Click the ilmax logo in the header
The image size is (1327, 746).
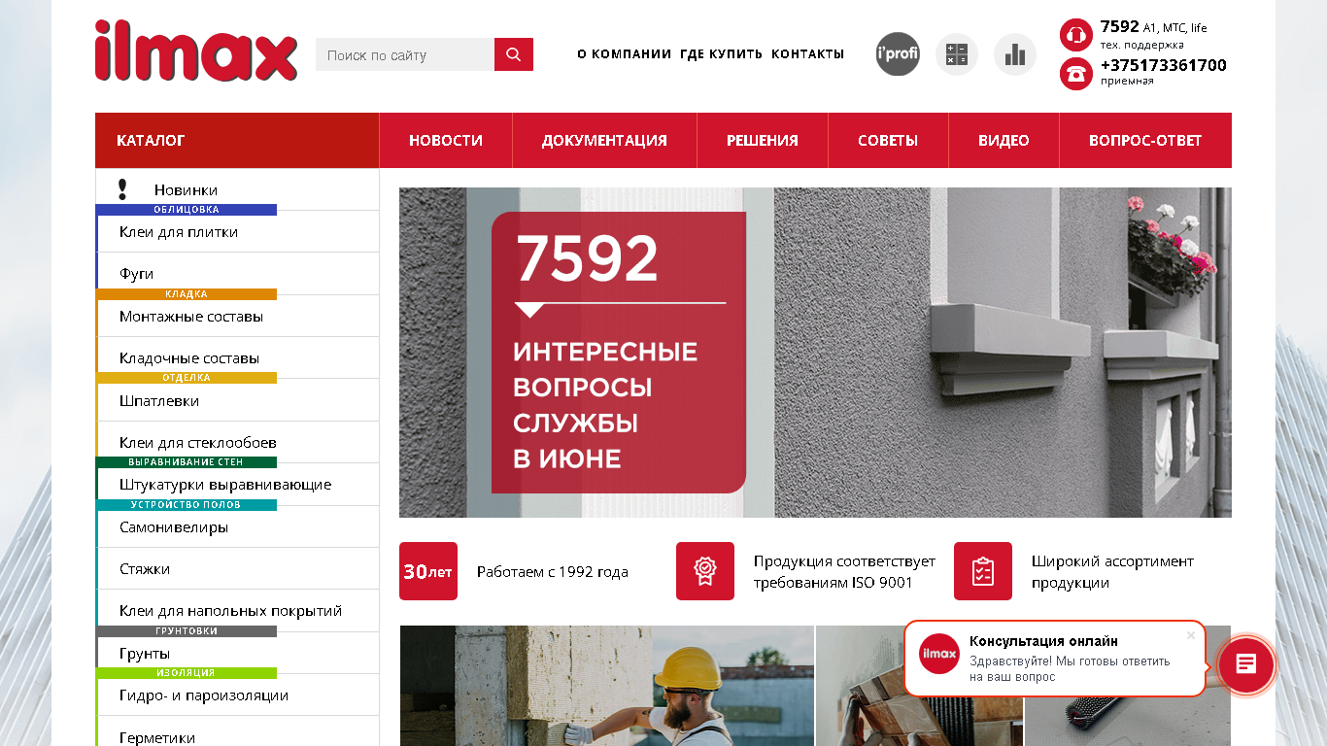coord(196,51)
